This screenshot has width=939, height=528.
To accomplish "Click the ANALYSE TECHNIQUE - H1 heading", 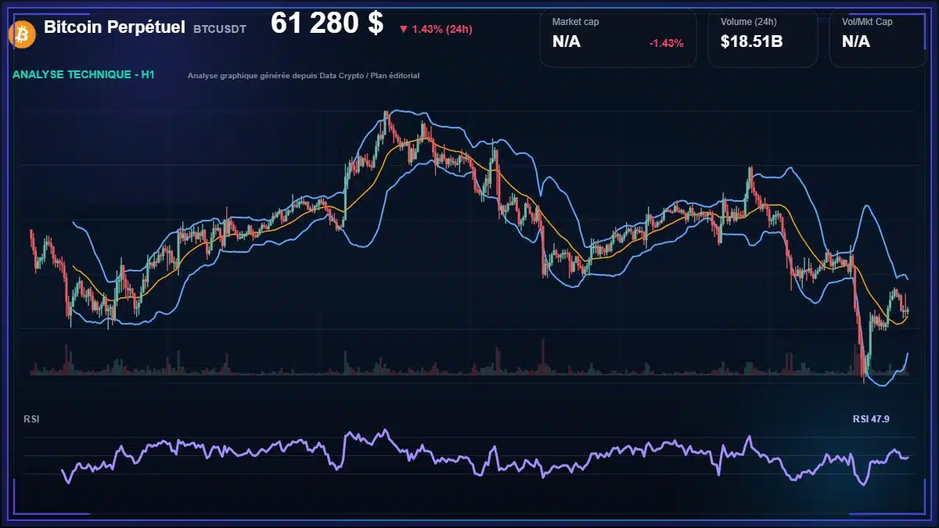I will 84,75.
